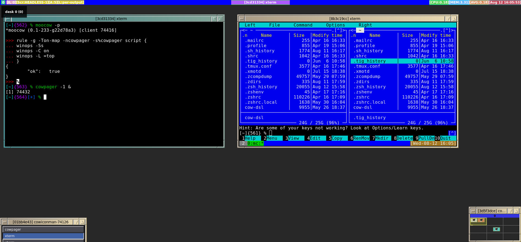Click the MEM:3.31 status indicator
The image size is (521, 242).
(459, 2)
